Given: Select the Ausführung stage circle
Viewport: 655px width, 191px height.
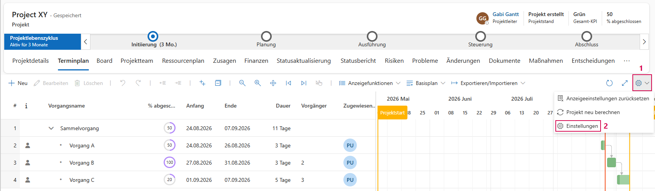Looking at the screenshot, I should (x=372, y=36).
